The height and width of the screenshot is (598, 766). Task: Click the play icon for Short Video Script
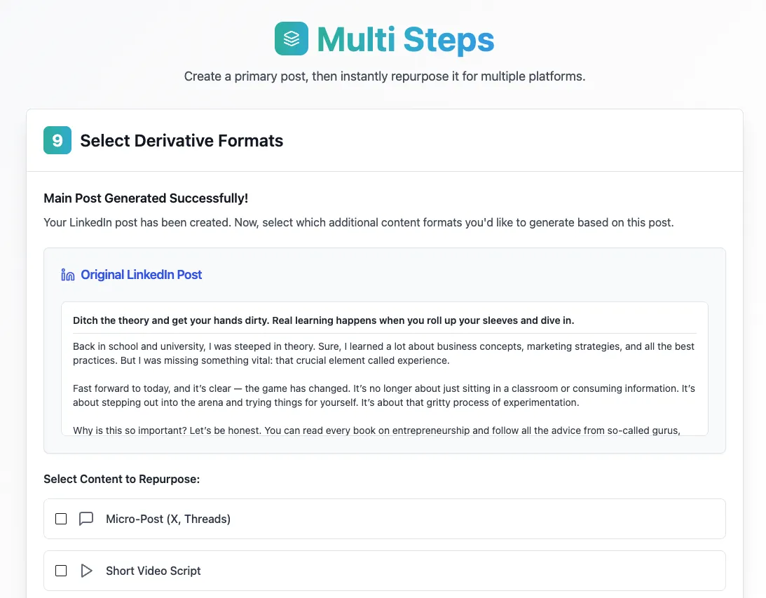pos(86,571)
